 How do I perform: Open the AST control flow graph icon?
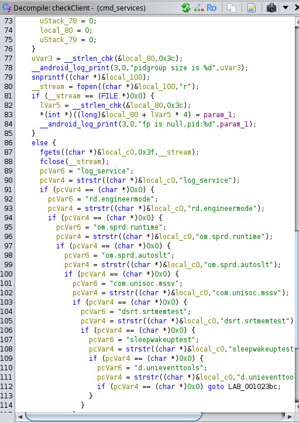tap(199, 8)
